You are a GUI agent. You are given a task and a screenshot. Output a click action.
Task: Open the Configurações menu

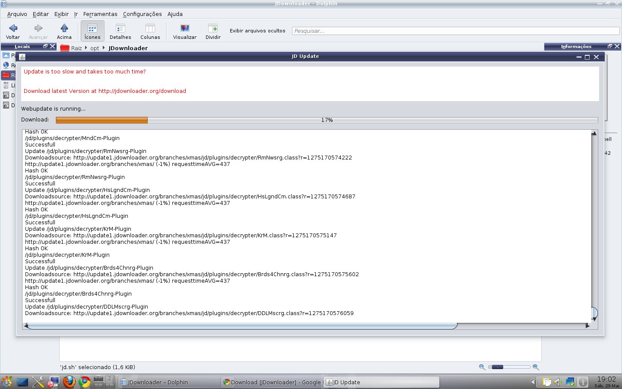point(142,14)
